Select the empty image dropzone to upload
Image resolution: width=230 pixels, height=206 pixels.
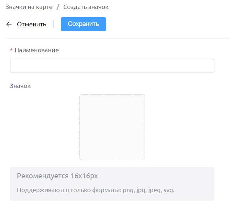(x=112, y=127)
